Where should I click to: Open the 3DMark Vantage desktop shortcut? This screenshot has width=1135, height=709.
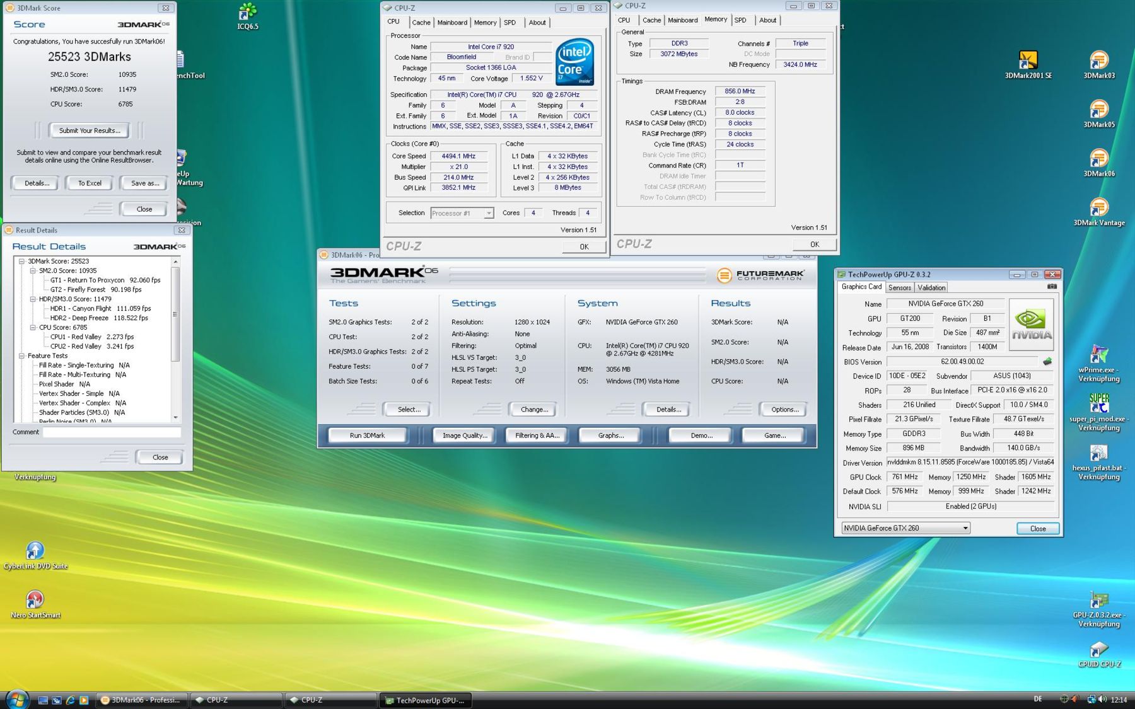[x=1098, y=212]
